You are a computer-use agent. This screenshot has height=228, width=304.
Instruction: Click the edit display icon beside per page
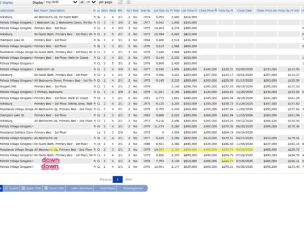tap(120, 2)
